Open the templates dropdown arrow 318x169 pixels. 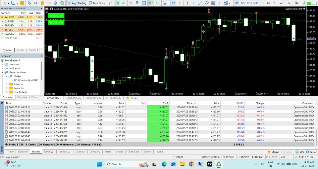(x=17, y=3)
